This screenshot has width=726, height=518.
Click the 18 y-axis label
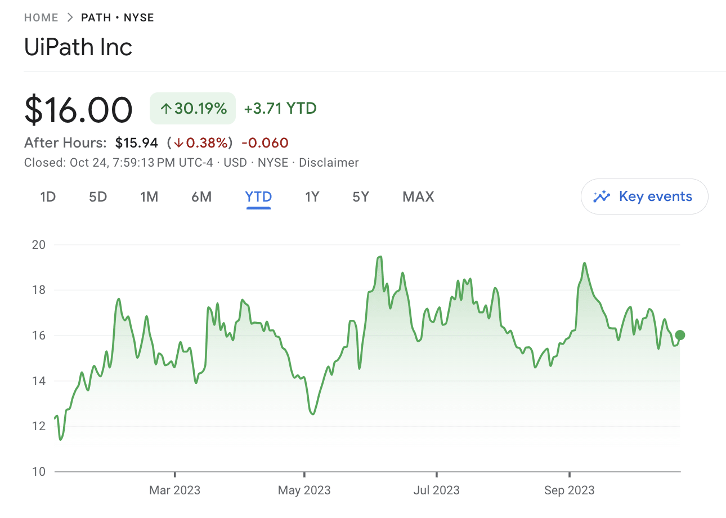tap(39, 290)
